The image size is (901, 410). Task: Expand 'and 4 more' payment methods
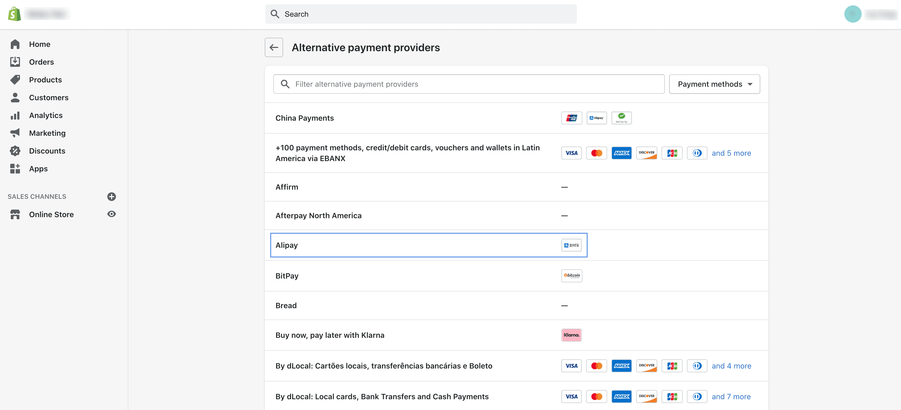[731, 366]
